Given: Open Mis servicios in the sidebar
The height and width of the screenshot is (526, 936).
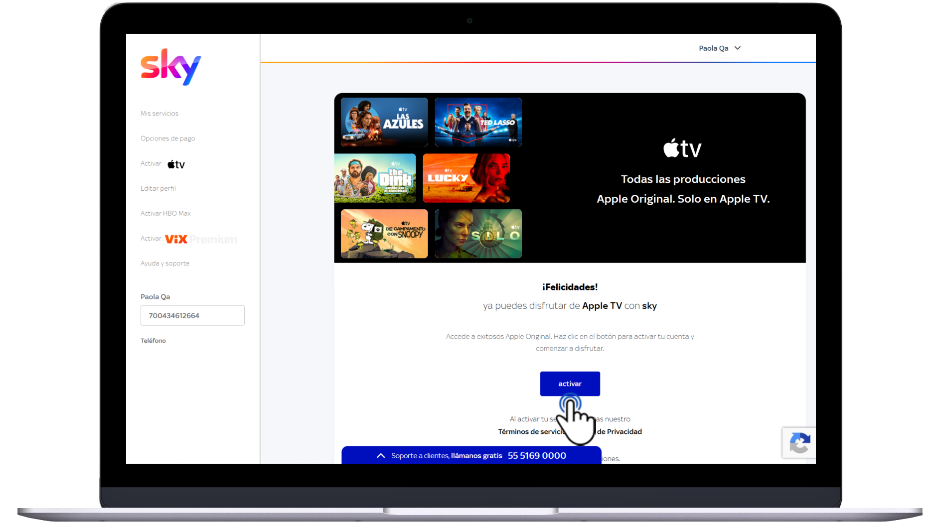Looking at the screenshot, I should click(x=159, y=114).
